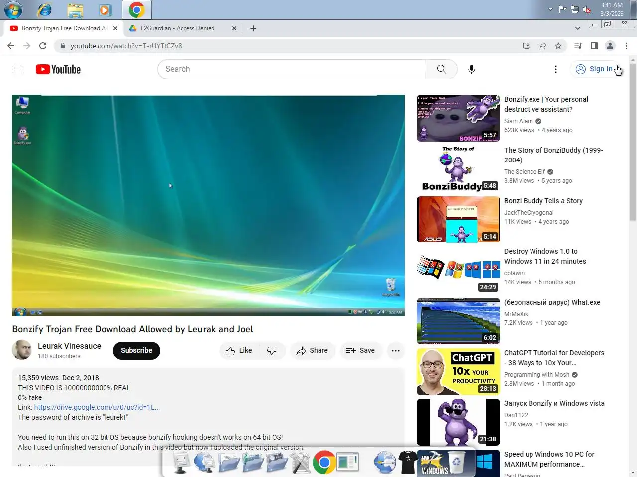This screenshot has width=637, height=477.
Task: Open Bonzi Buddy Tells a Story title
Action: (x=543, y=201)
